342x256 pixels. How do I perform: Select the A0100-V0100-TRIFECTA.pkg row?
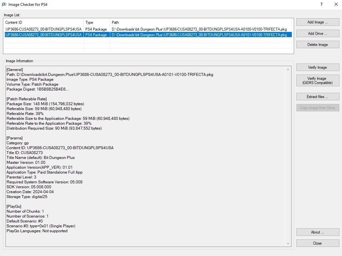148,29
